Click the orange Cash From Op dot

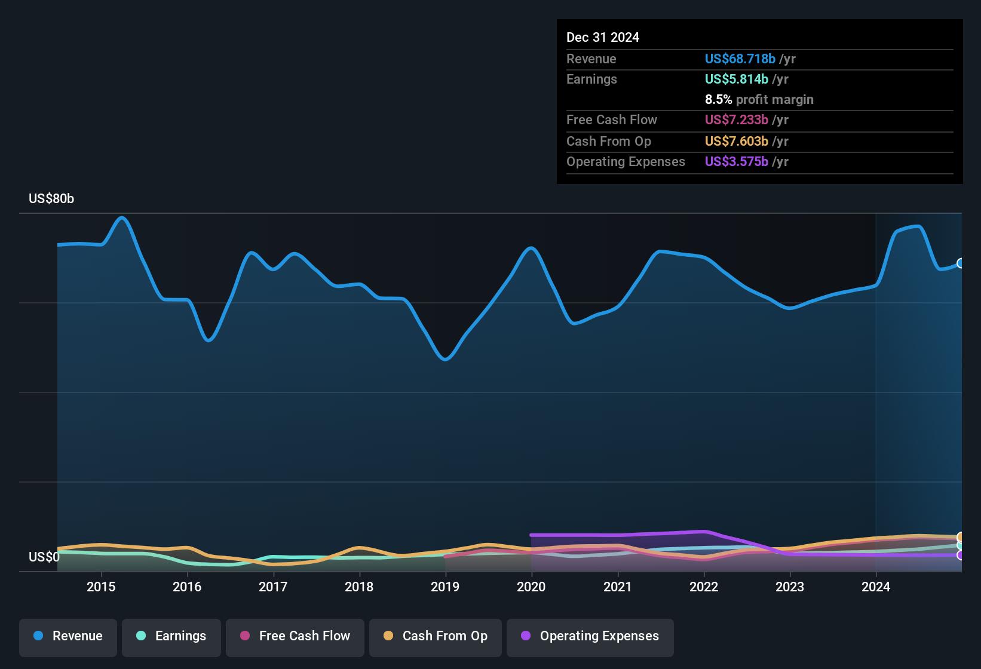point(388,636)
